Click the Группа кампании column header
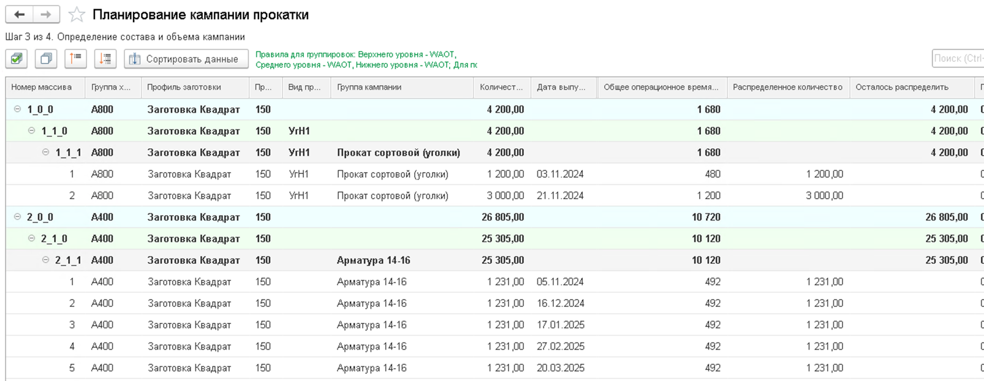Viewport: 984px width, 381px height. coord(402,87)
